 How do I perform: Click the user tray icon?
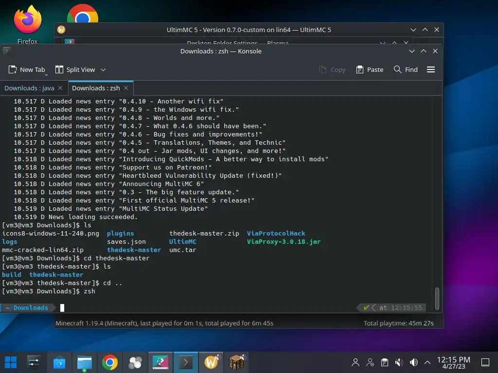(x=356, y=362)
